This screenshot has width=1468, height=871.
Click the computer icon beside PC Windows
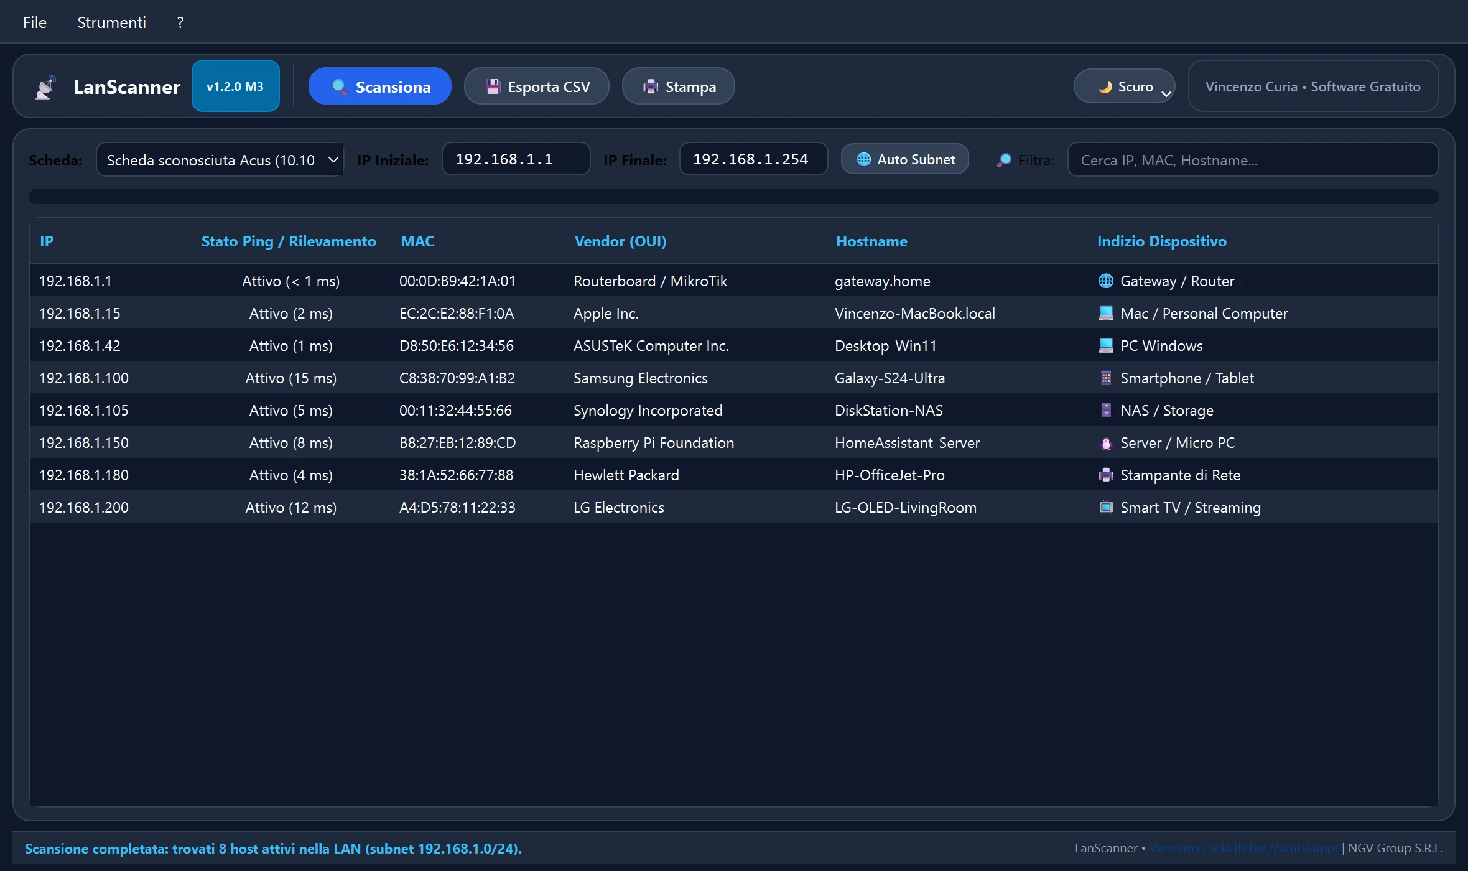[x=1105, y=345]
